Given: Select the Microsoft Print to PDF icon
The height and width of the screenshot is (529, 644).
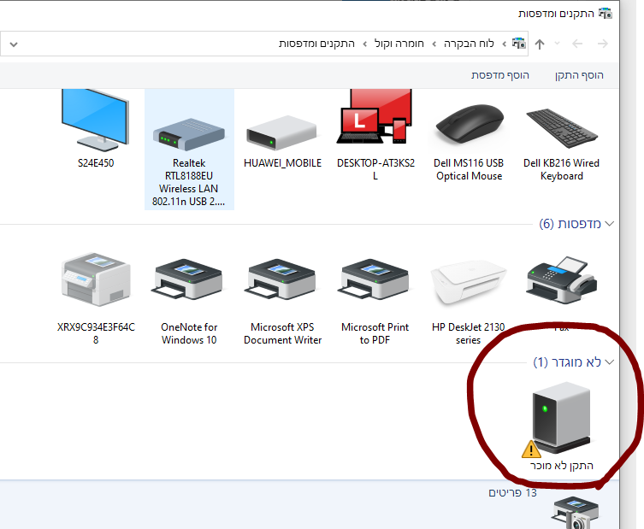Looking at the screenshot, I should click(x=375, y=279).
